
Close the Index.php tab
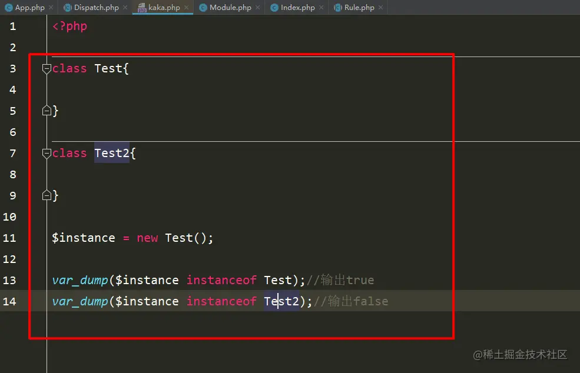point(322,8)
